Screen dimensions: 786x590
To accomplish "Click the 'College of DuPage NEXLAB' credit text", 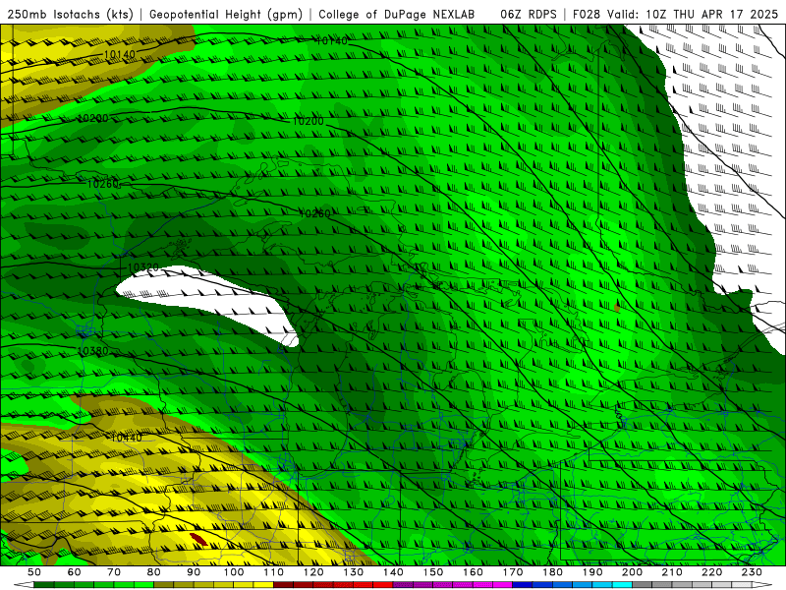I will point(397,14).
